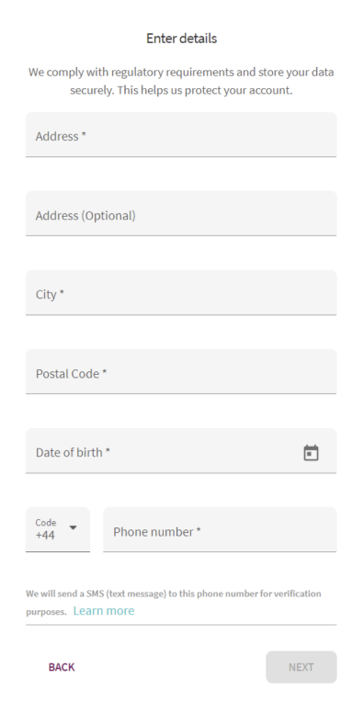This screenshot has height=702, width=364.
Task: Open the Learn more link
Action: [104, 611]
